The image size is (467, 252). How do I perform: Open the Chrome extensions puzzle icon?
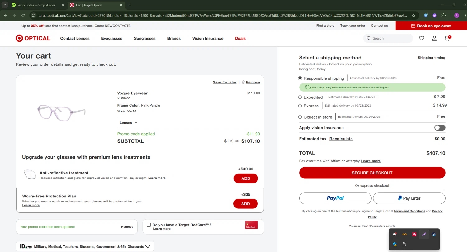444,15
